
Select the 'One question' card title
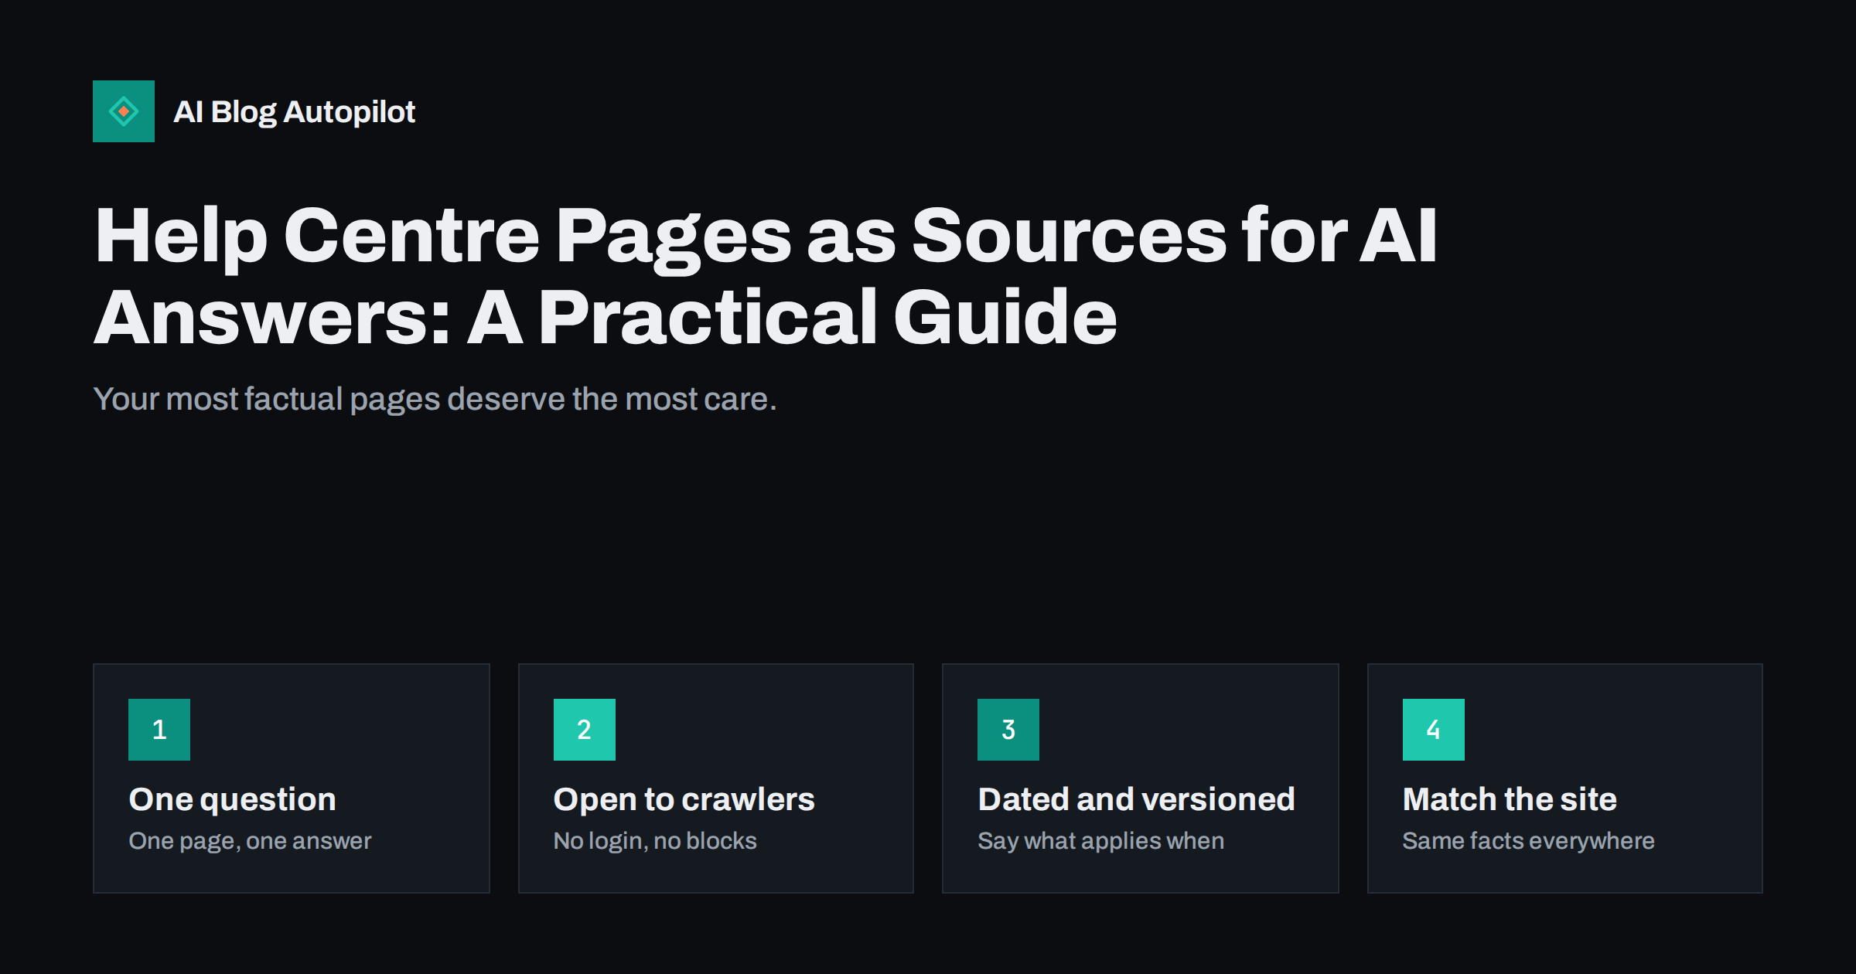(233, 799)
